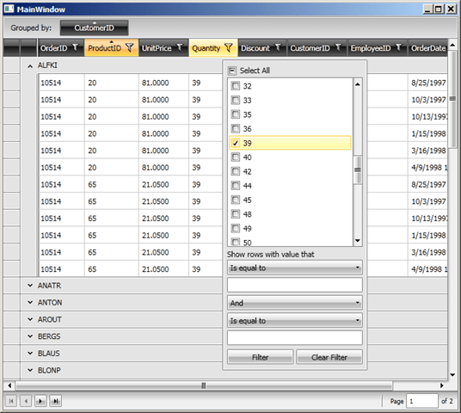Open the Discount column filter funnel
The image size is (461, 413).
(x=278, y=47)
